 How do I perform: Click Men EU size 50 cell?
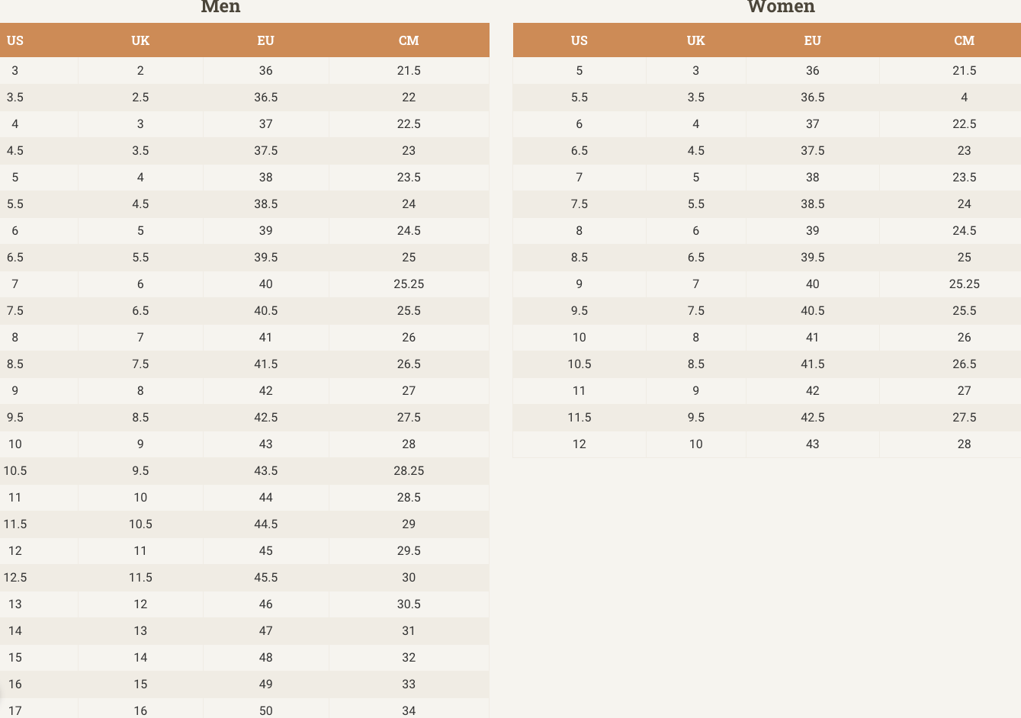(265, 710)
